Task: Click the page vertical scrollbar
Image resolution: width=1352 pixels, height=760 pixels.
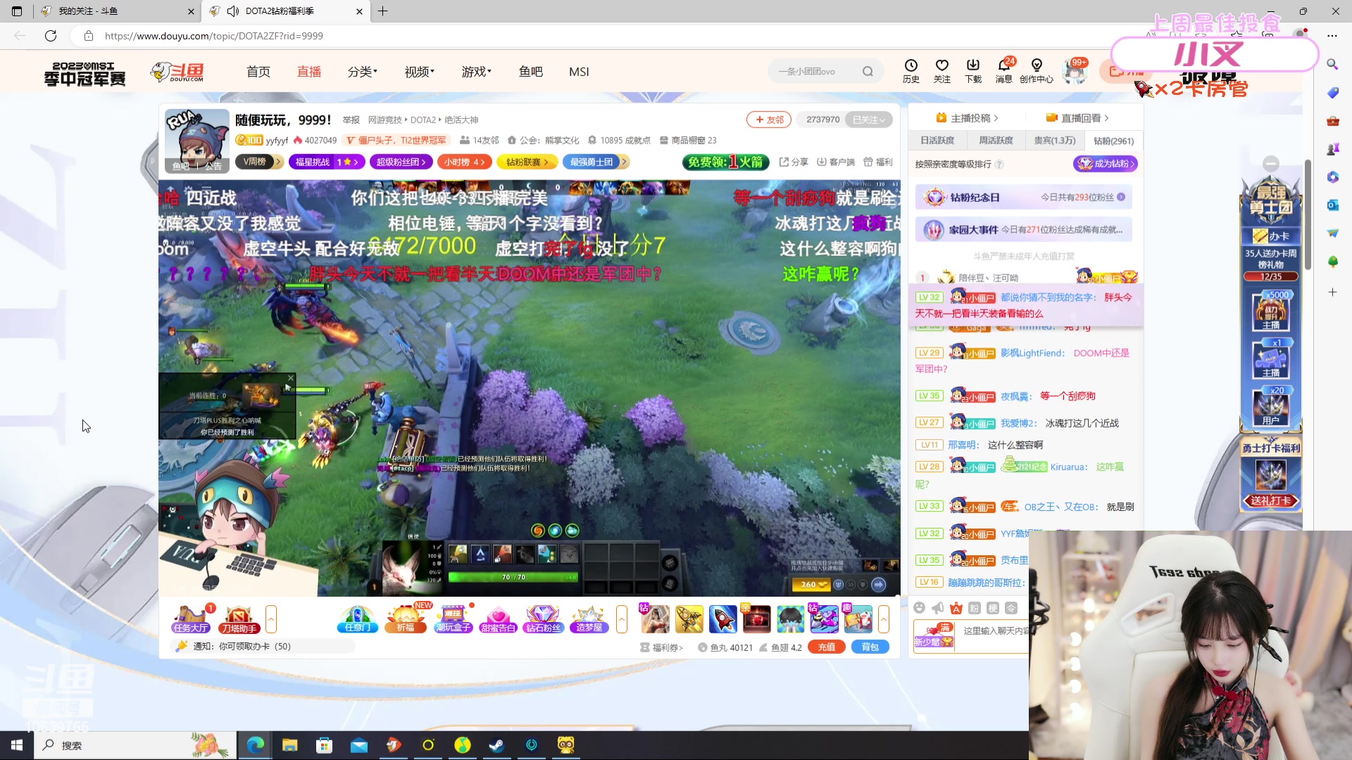Action: (1308, 215)
